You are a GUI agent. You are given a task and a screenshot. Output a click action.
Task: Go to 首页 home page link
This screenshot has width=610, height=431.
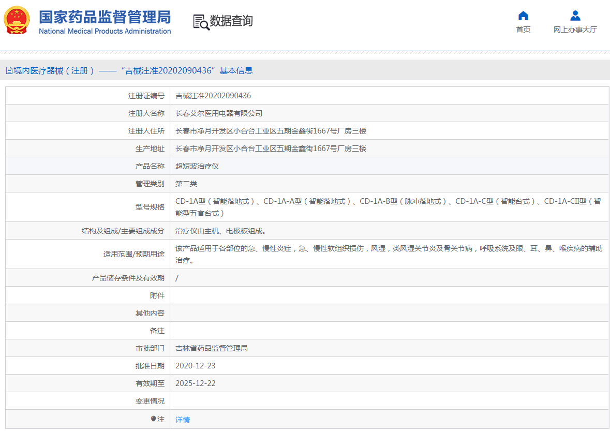click(523, 29)
